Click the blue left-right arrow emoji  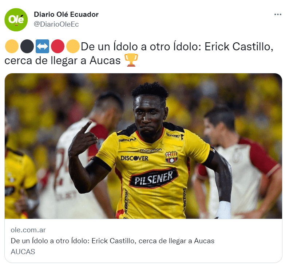point(42,46)
